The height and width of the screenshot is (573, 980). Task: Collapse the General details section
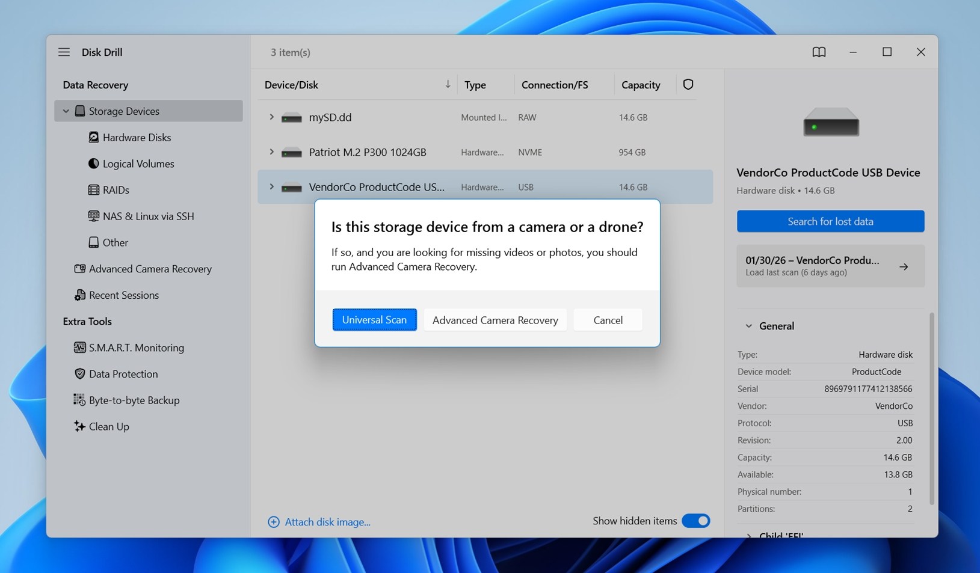[x=748, y=325]
